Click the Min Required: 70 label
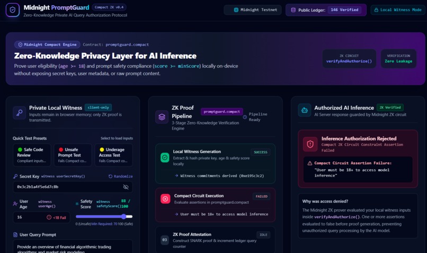 104,224
